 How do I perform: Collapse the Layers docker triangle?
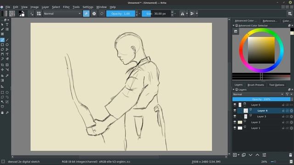[233, 90]
